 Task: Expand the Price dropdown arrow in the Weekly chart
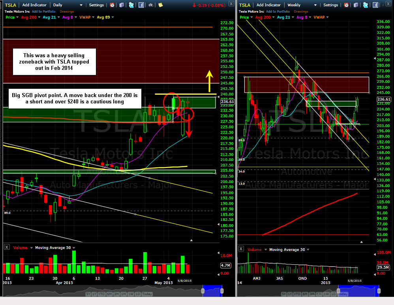tap(251, 17)
